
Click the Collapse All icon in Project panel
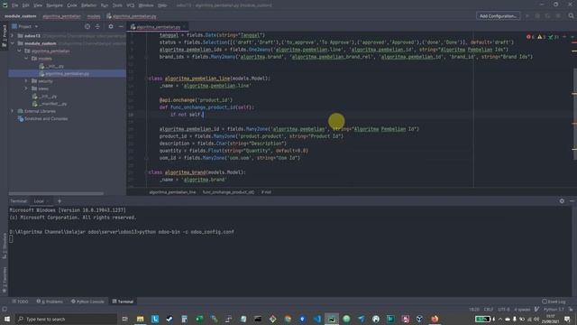97,26
